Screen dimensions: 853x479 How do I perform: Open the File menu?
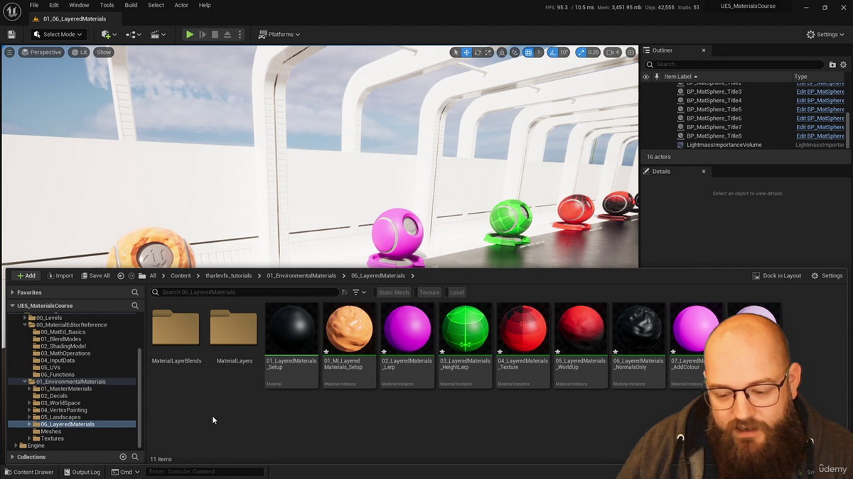tap(34, 5)
